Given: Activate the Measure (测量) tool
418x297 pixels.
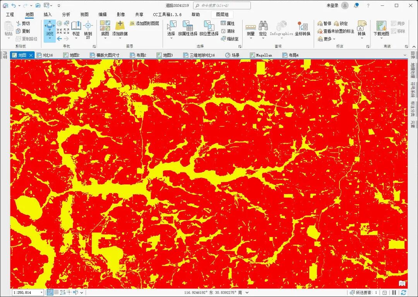Looking at the screenshot, I should 250,30.
